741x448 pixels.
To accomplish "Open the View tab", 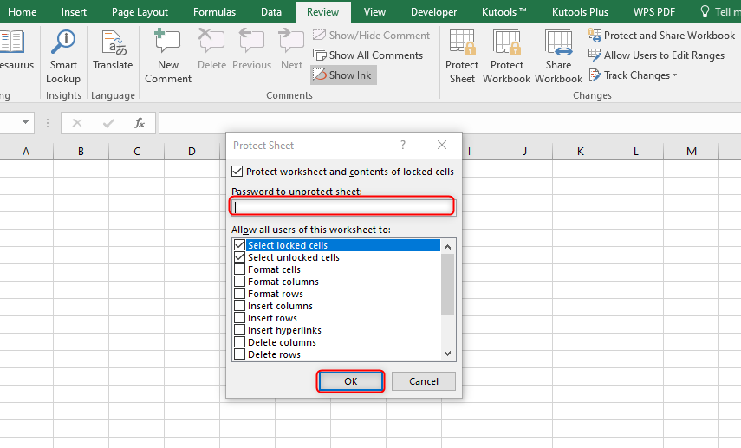I will pos(374,12).
